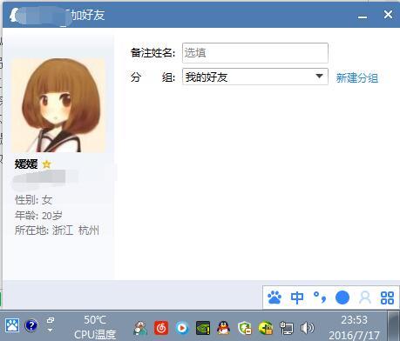Open the QQ penguin tray icon
Viewport: 400px width, 341px height.
[224, 328]
